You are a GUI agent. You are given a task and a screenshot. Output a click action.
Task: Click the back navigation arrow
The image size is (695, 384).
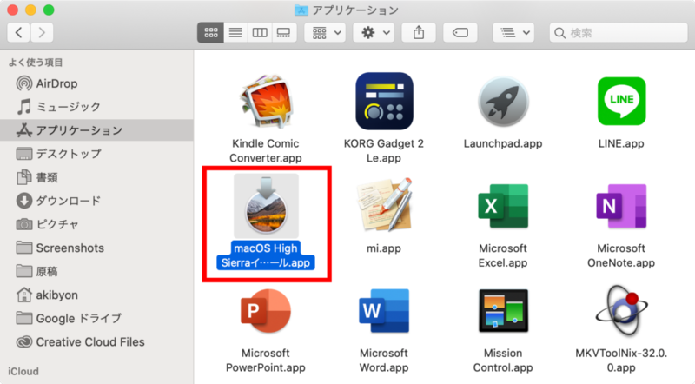pos(20,33)
